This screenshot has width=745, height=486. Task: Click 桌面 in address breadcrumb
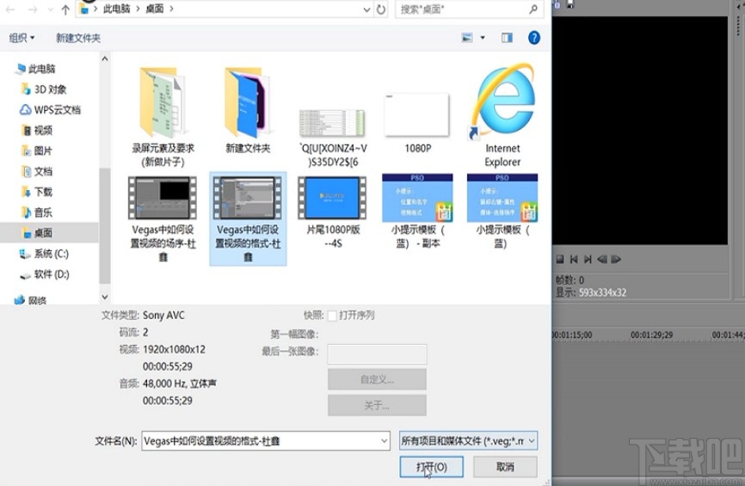(x=154, y=9)
